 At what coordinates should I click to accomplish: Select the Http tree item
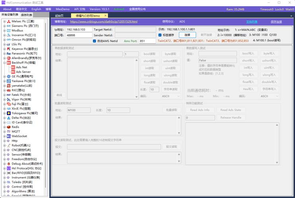click(x=14, y=141)
